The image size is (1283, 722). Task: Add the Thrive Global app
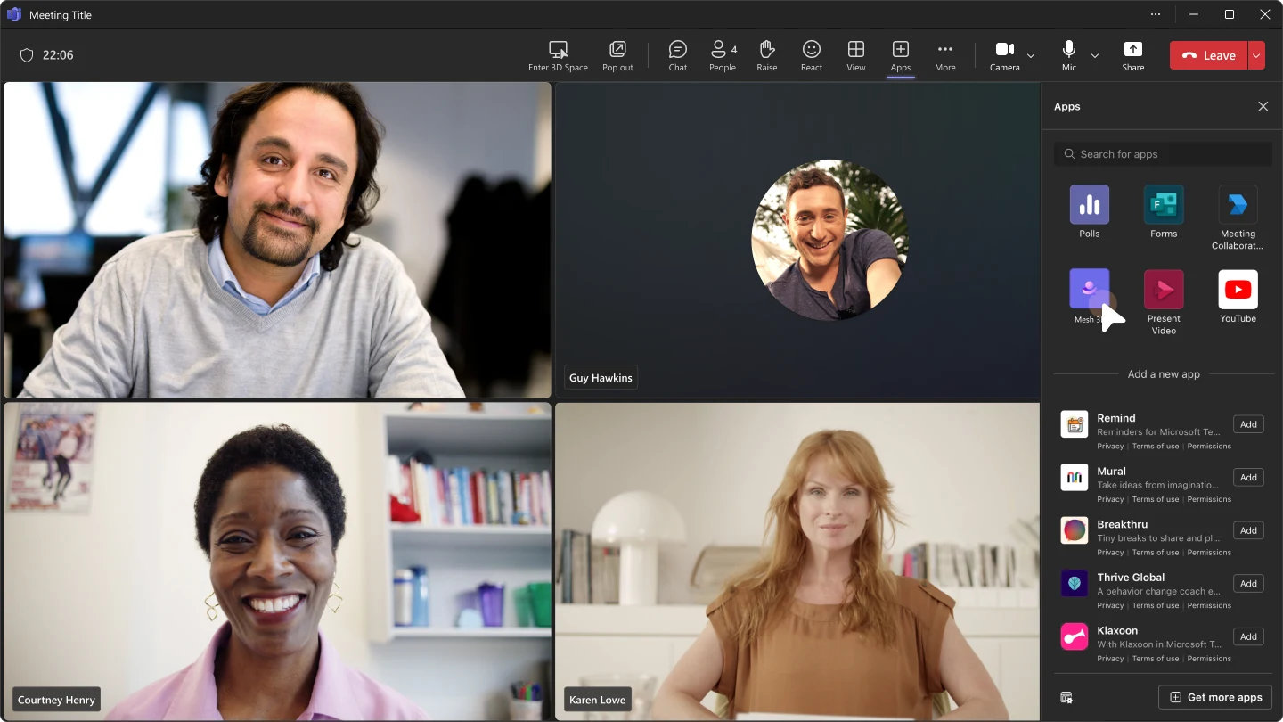1248,584
